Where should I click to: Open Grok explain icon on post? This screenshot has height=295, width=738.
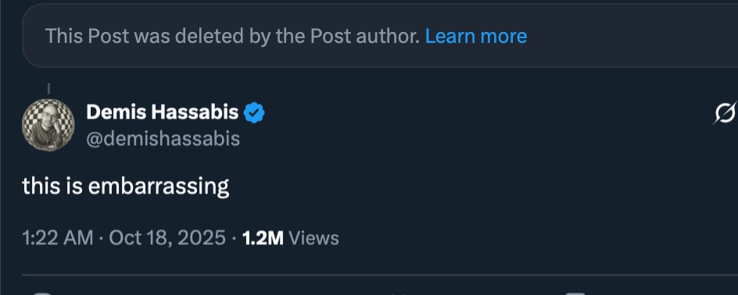click(x=725, y=112)
